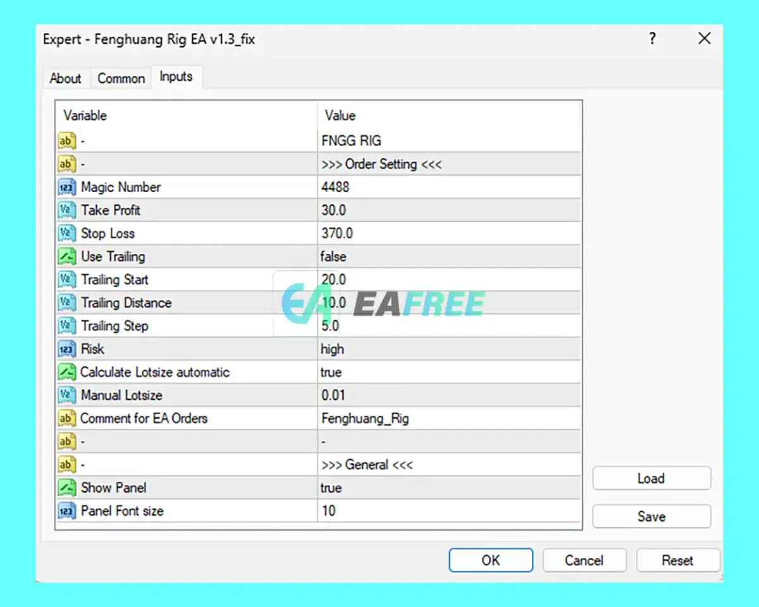
Task: Click the icon beside Trailing Step
Action: [x=66, y=326]
